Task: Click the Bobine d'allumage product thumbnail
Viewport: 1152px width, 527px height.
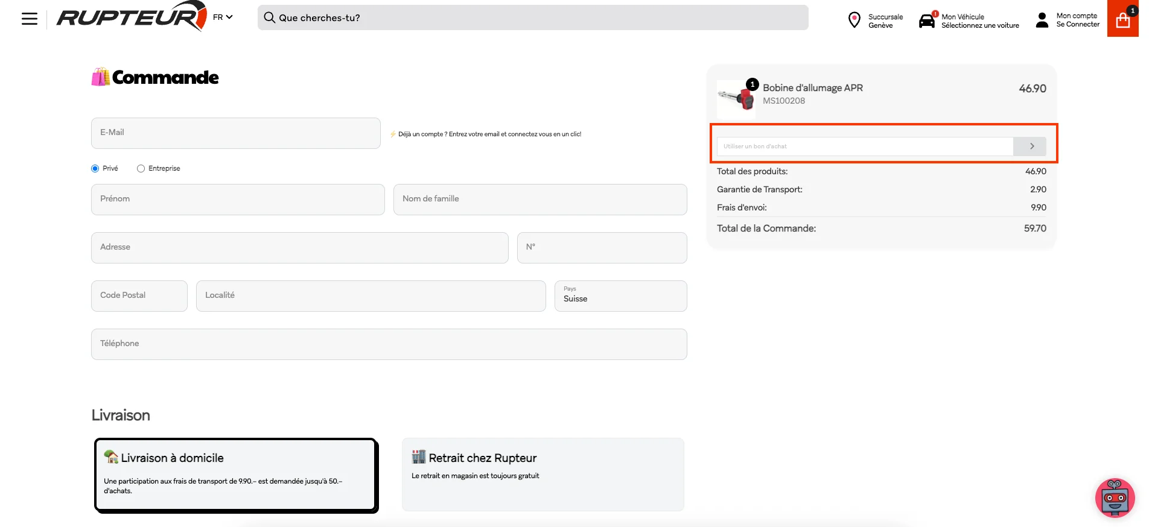Action: pyautogui.click(x=736, y=99)
